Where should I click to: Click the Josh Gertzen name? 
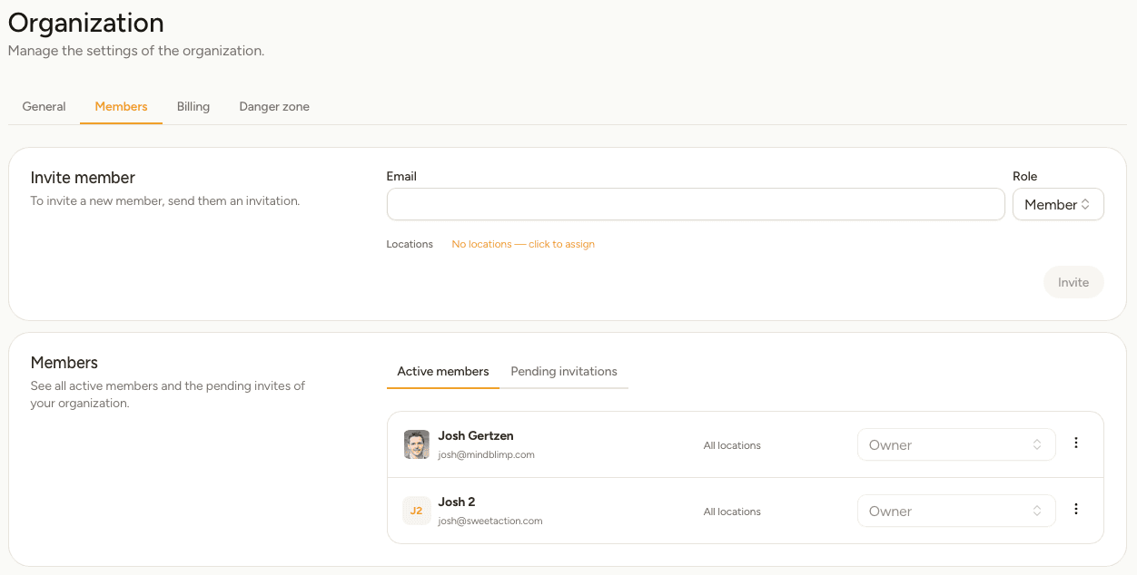[476, 435]
